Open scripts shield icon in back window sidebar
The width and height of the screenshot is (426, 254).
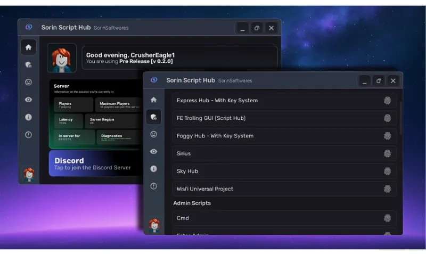coord(28,65)
